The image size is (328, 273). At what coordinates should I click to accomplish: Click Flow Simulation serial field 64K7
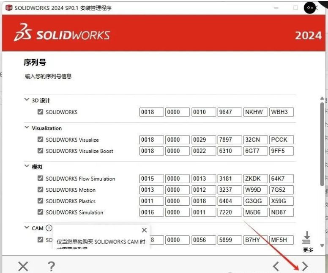coord(282,179)
